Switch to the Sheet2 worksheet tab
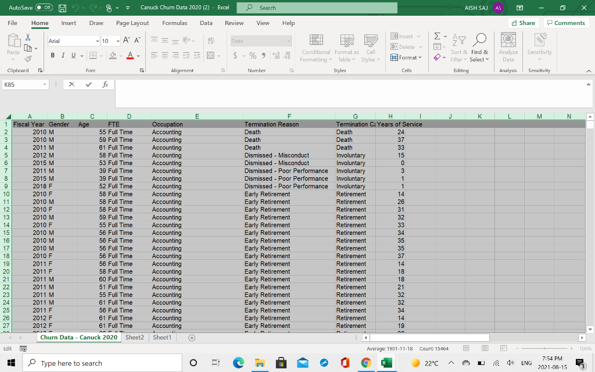This screenshot has width=595, height=372. point(134,337)
